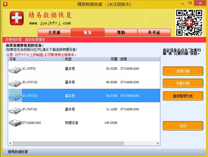The image size is (208, 157).
Task: Click 基本卷 in the C: row
Action: (x=70, y=69)
